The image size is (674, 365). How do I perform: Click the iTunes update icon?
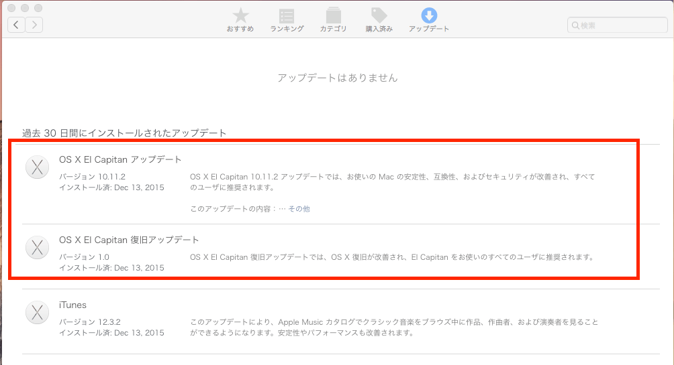coord(38,312)
